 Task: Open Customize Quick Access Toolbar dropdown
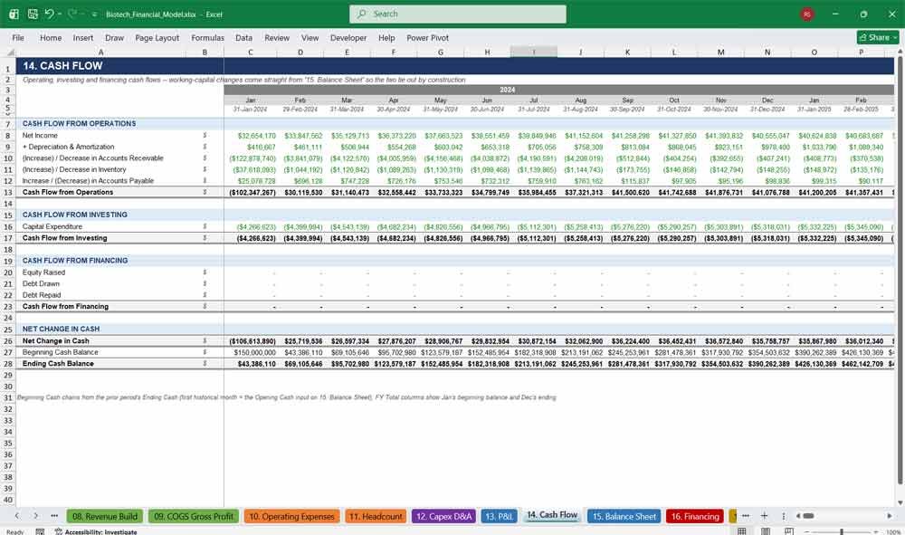[x=94, y=14]
